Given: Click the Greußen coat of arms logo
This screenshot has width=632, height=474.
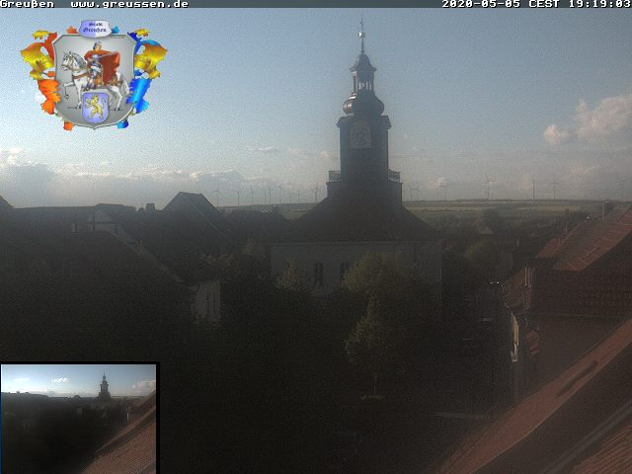Looking at the screenshot, I should (94, 75).
